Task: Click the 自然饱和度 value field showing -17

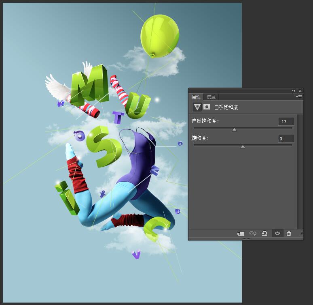Action: 286,122
